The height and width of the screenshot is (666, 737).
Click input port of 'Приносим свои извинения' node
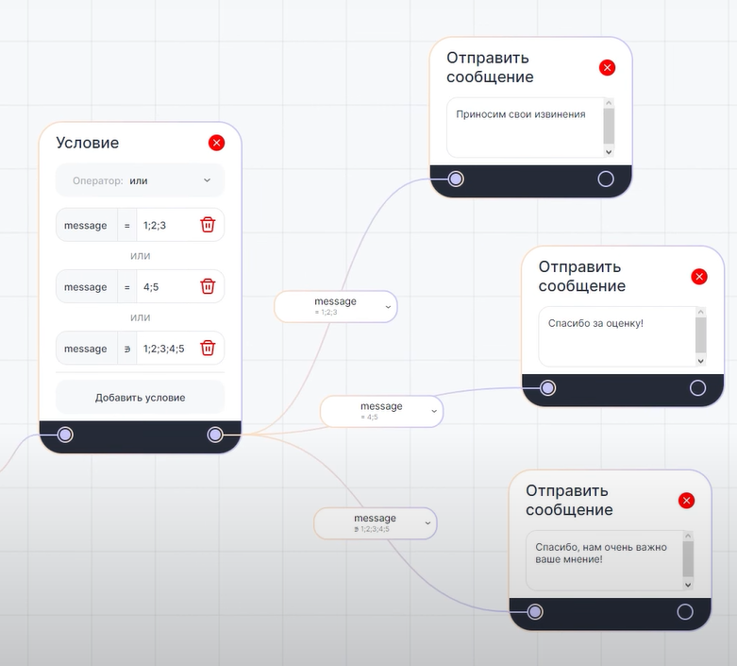point(456,179)
